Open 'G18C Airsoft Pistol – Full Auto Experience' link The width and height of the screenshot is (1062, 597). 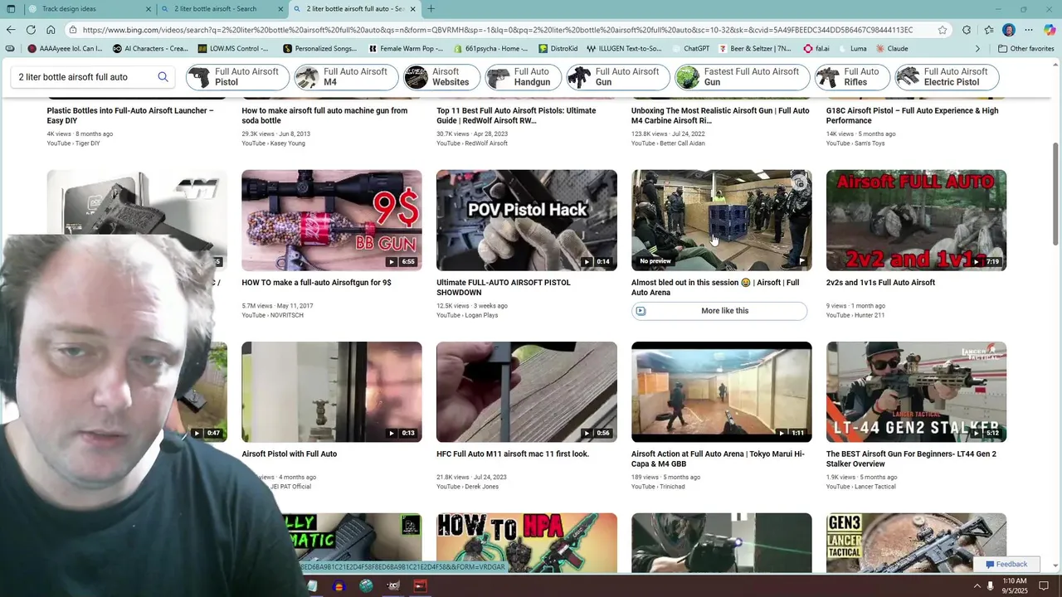click(x=912, y=115)
